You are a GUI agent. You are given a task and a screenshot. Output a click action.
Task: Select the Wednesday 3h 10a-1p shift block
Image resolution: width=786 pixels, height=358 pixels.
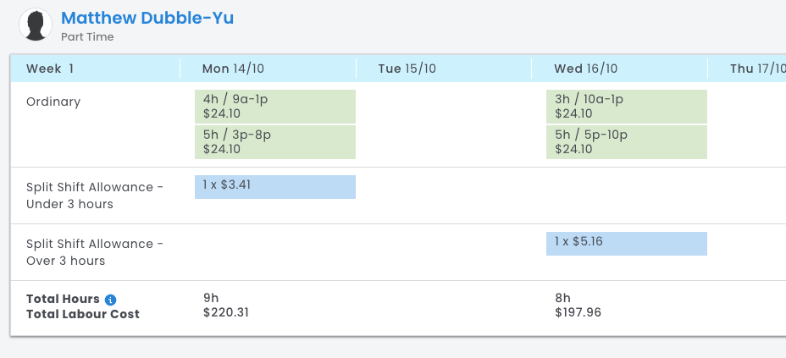pos(627,107)
